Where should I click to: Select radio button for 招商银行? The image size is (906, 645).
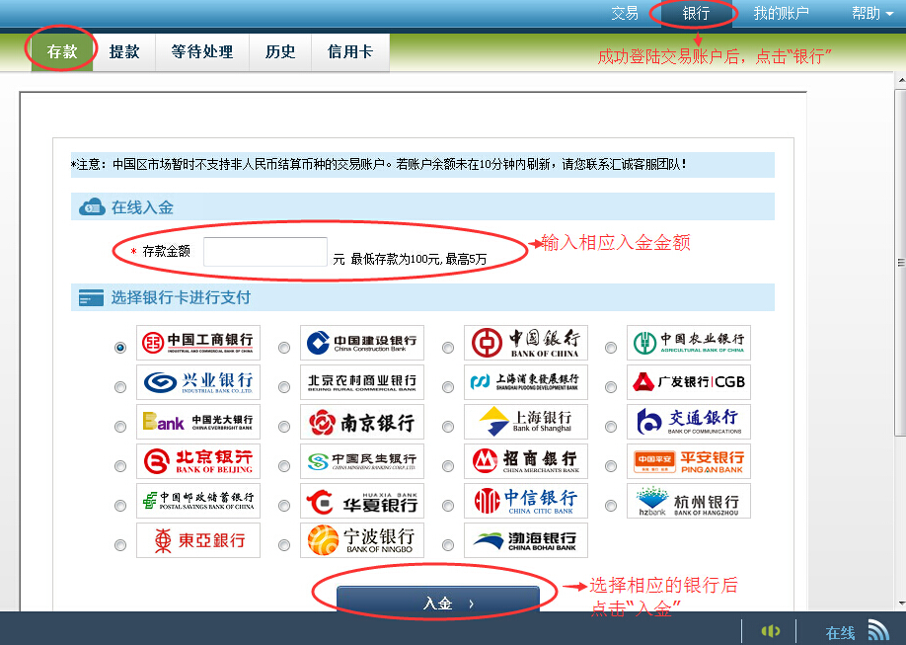point(448,466)
